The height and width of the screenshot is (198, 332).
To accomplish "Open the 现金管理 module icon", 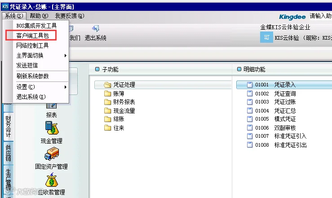I will coord(52,128).
